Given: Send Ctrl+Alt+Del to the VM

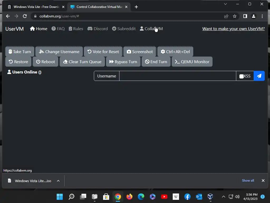Looking at the screenshot, I should click(175, 52).
